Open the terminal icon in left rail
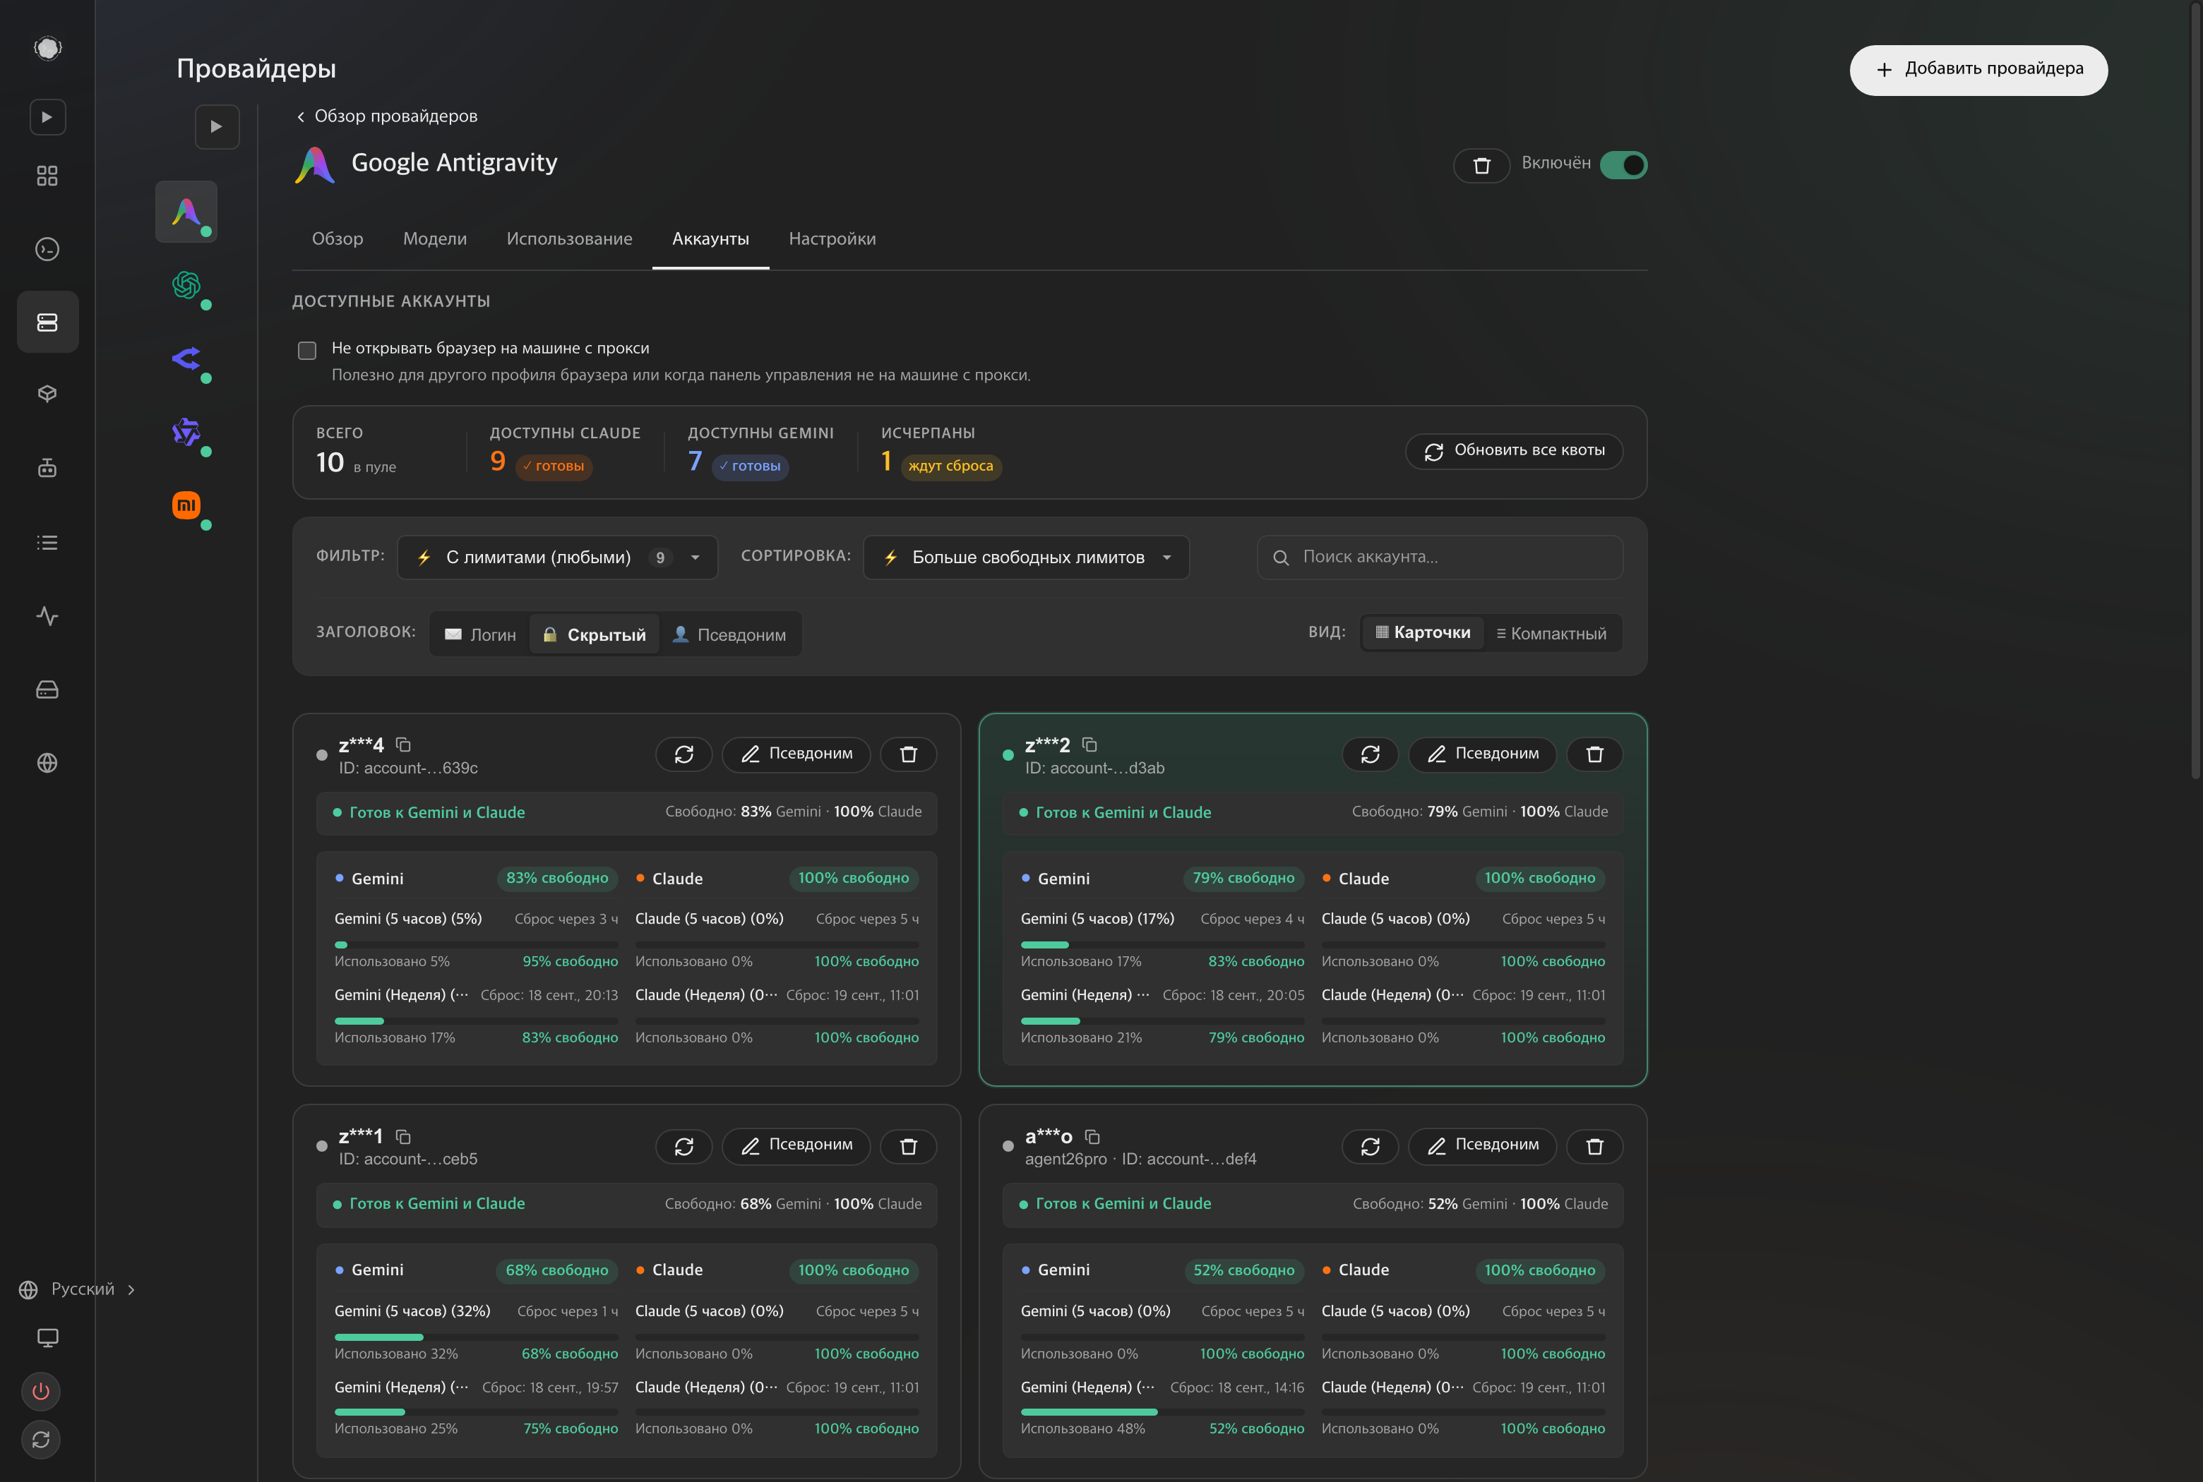The width and height of the screenshot is (2203, 1482). pos(47,248)
